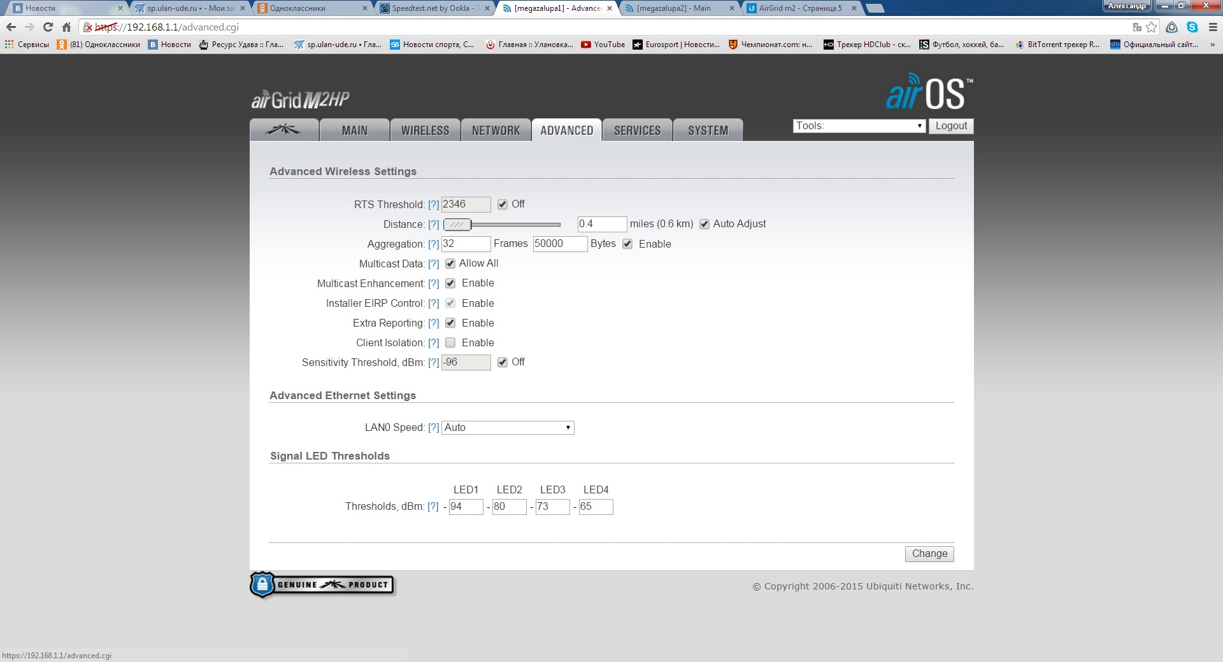Open the Главная Улановка bookmark

[x=529, y=45]
